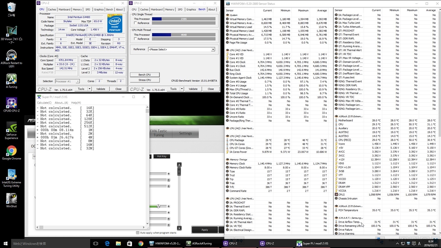Collapse the System sensor group in HWiNFO

(227, 15)
